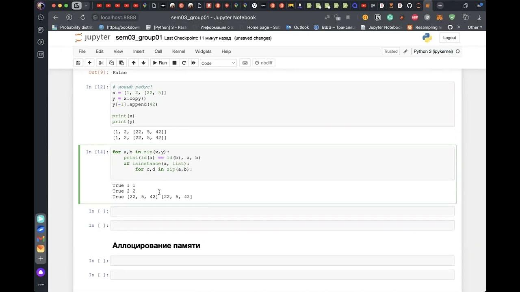520x292 pixels.
Task: Select the last empty cell at bottom
Action: (x=282, y=275)
